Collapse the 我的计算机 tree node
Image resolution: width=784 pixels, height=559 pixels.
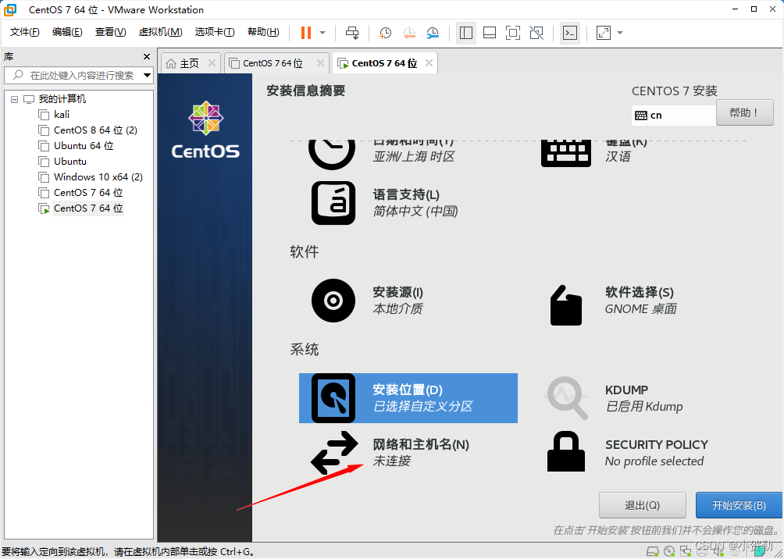[14, 99]
